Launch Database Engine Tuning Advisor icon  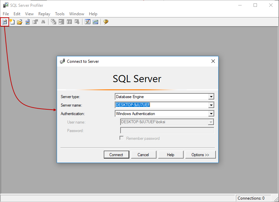click(88, 22)
